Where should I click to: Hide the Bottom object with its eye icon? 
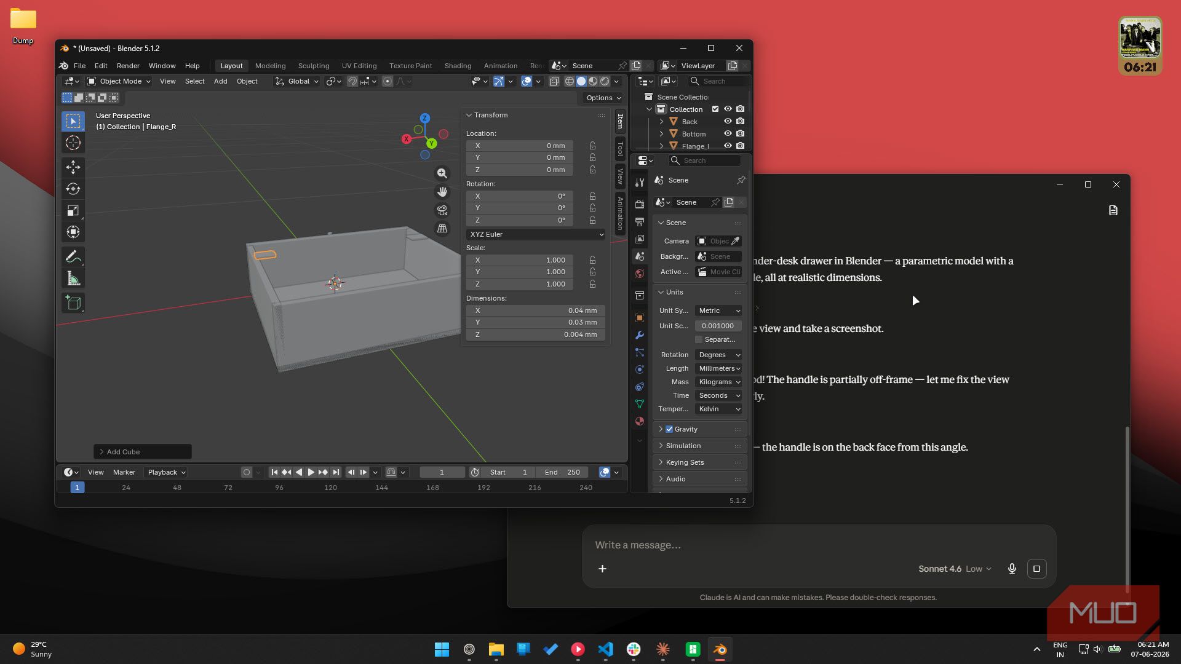point(728,134)
